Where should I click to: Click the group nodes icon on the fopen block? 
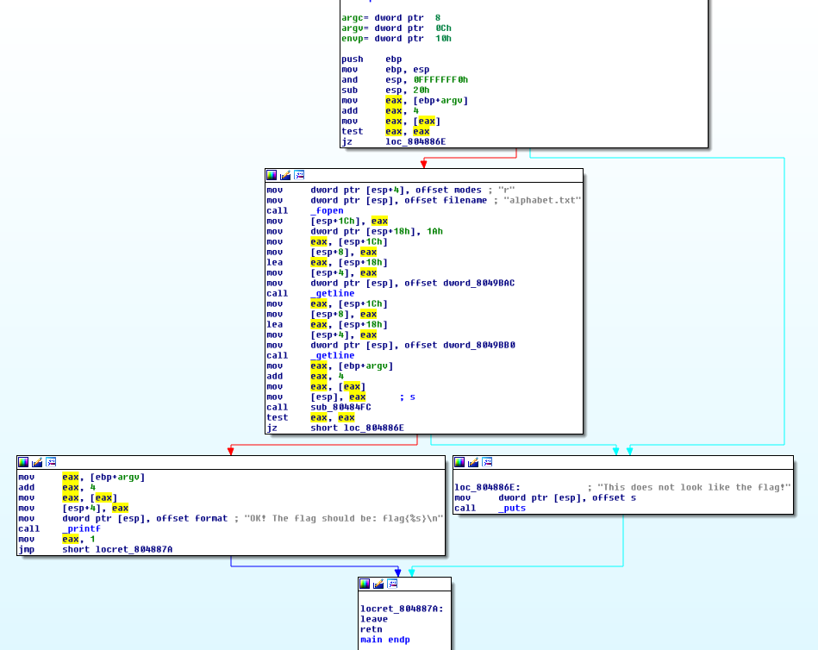(299, 175)
